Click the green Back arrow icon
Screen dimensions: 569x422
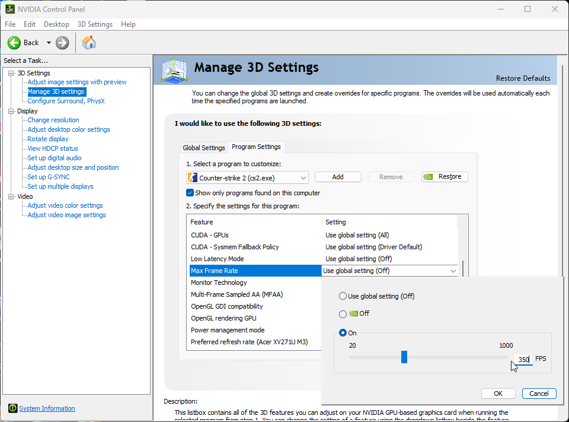[14, 43]
